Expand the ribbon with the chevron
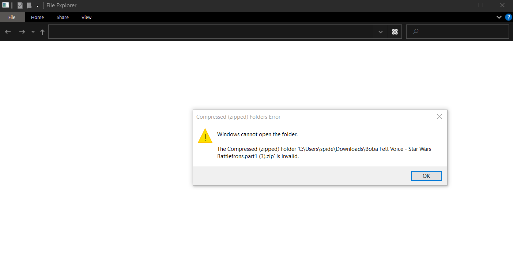Image resolution: width=513 pixels, height=267 pixels. [499, 17]
